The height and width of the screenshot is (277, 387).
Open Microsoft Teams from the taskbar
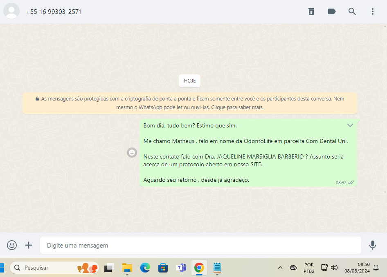click(x=181, y=268)
